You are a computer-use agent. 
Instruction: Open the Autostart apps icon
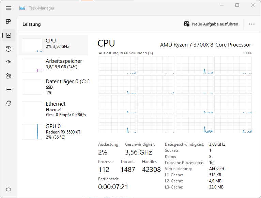click(x=9, y=62)
